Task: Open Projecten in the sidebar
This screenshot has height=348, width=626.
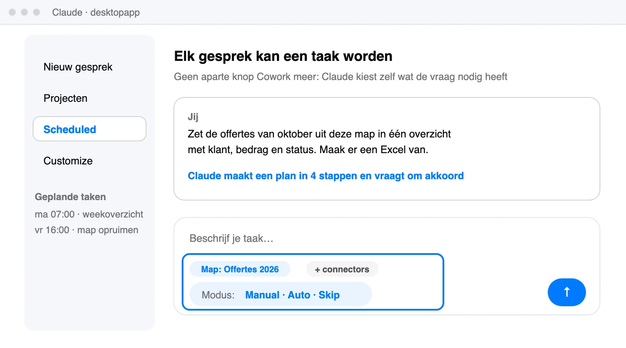Action: 66,98
